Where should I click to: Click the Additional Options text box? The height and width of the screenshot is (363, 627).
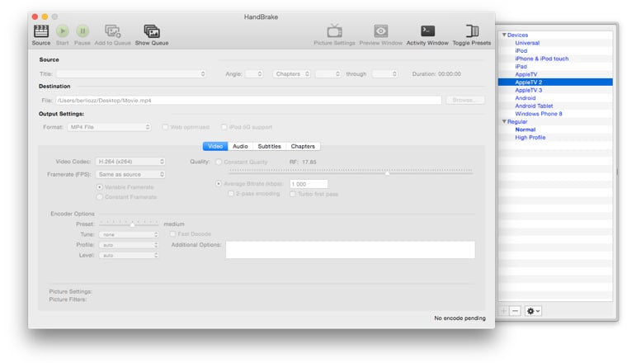[351, 249]
